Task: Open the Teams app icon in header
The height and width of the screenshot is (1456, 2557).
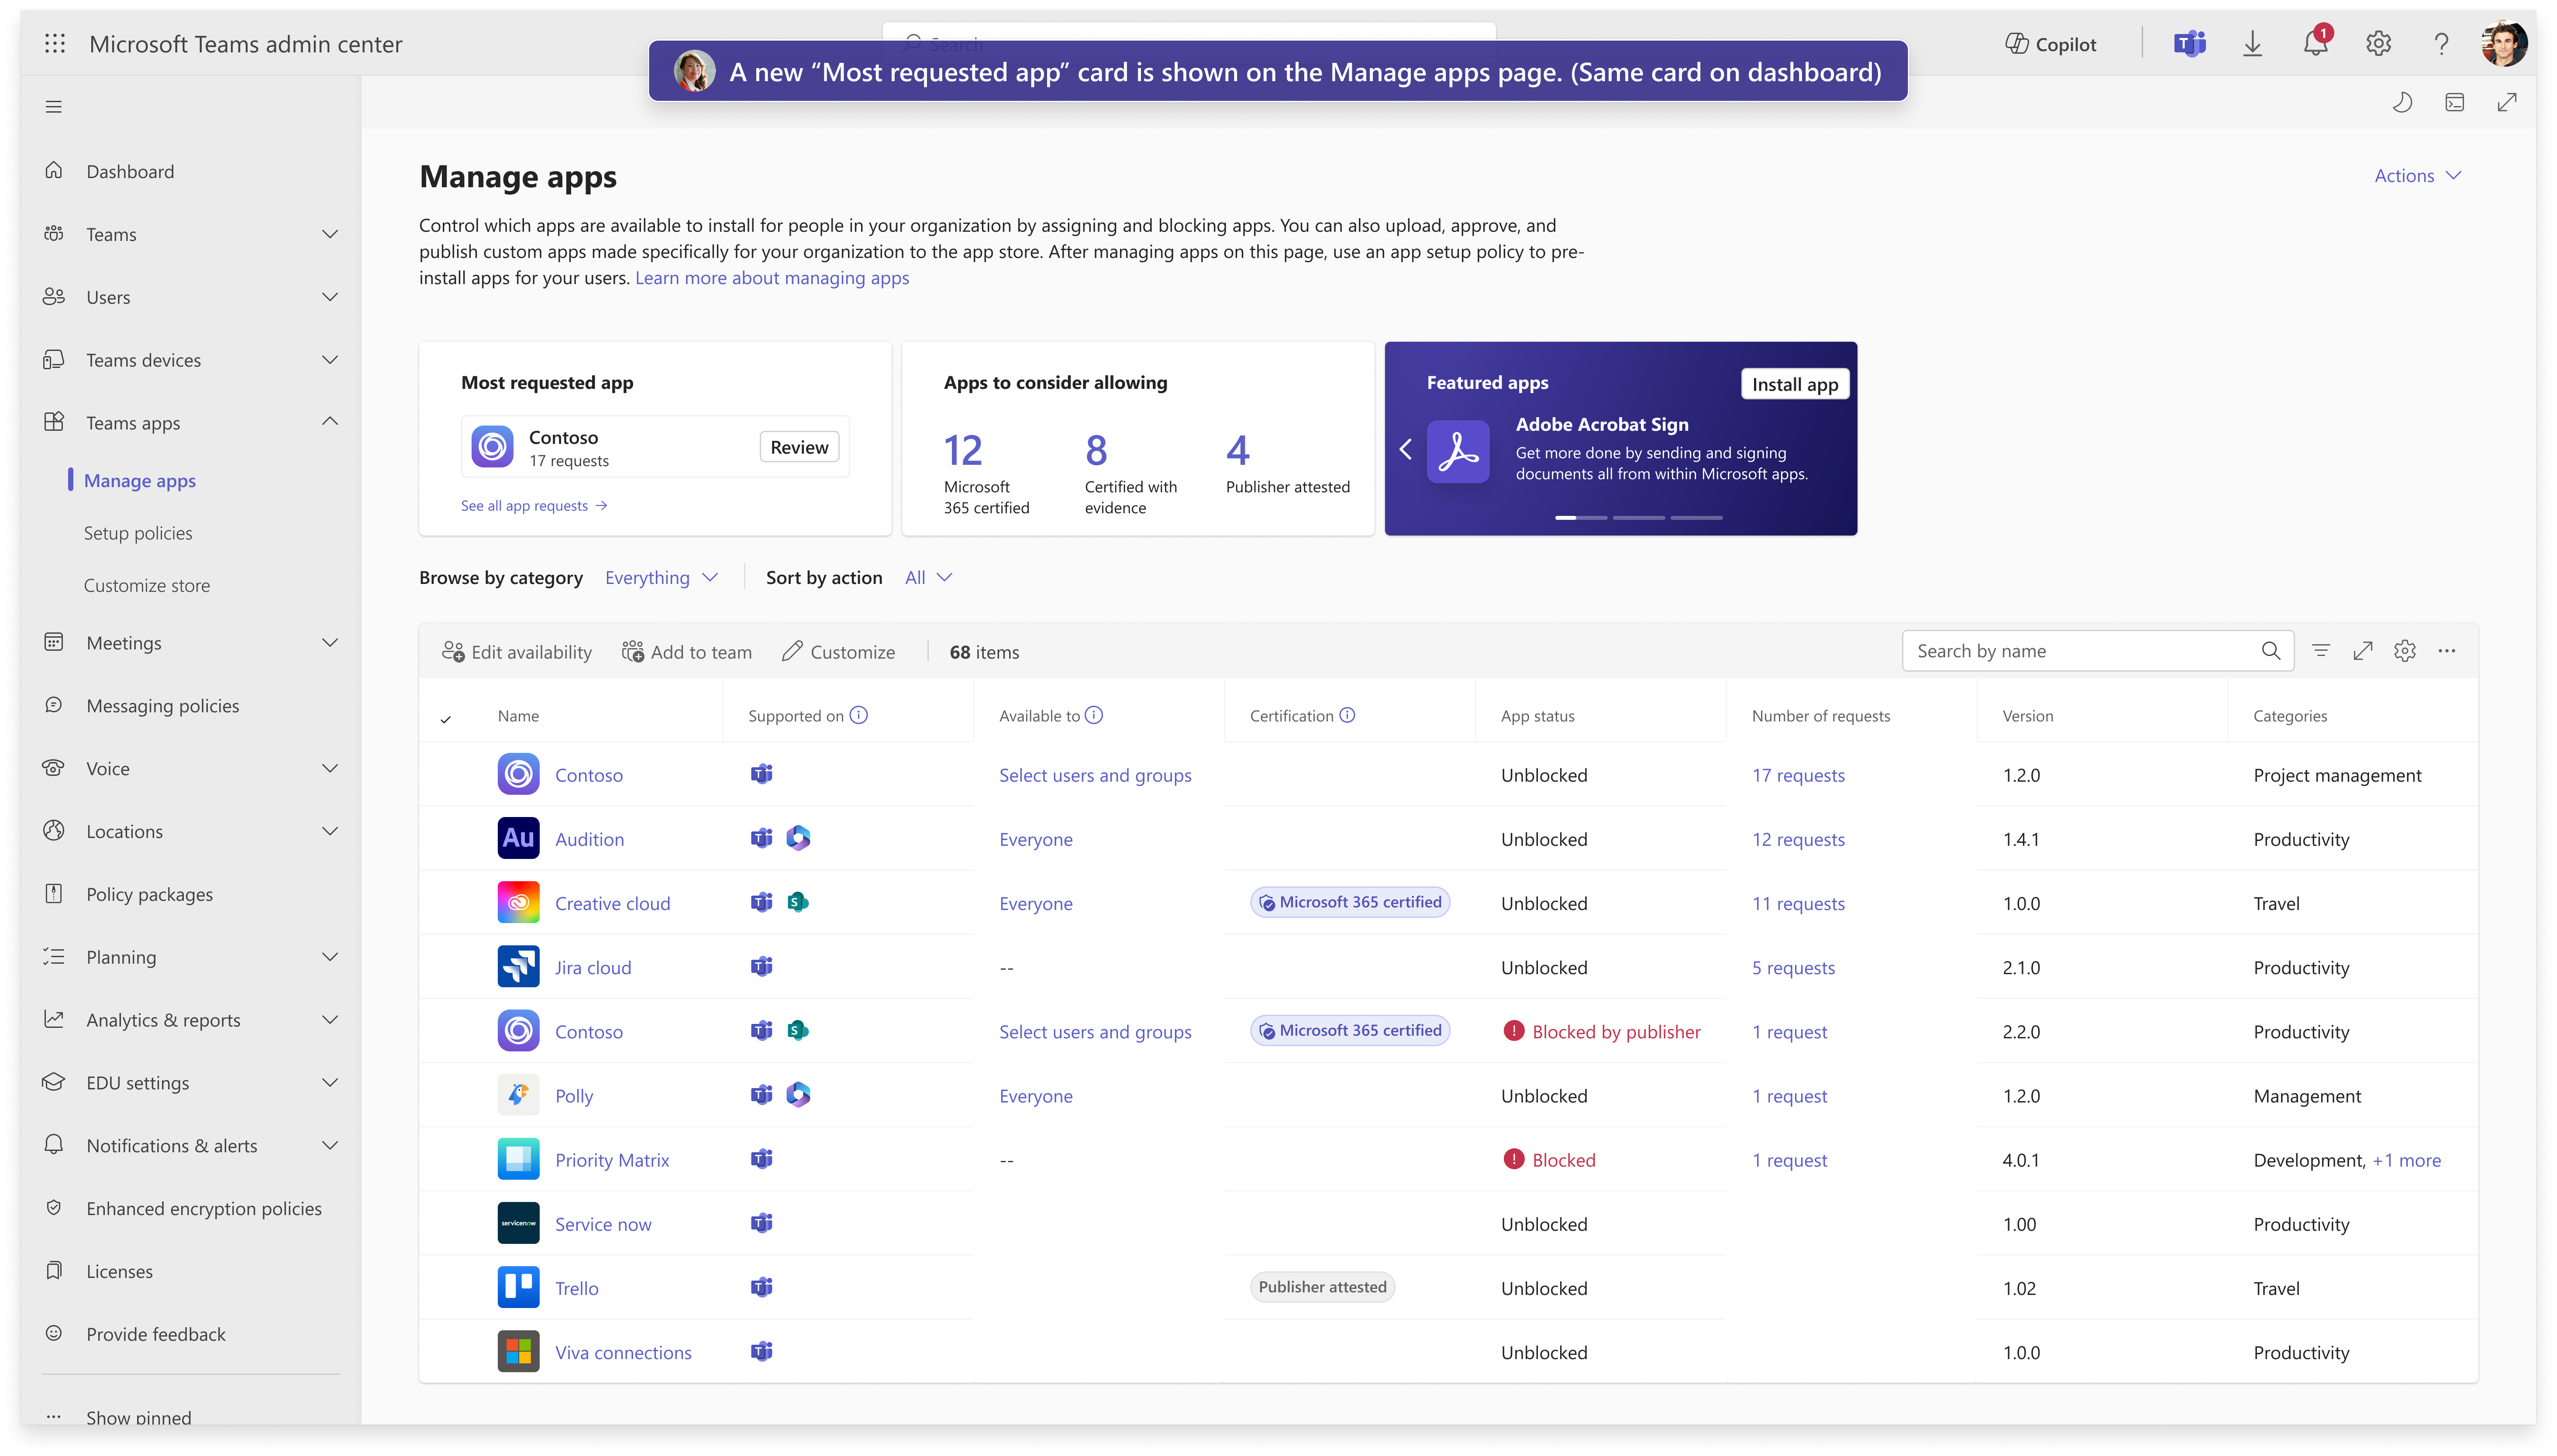Action: [x=2189, y=44]
